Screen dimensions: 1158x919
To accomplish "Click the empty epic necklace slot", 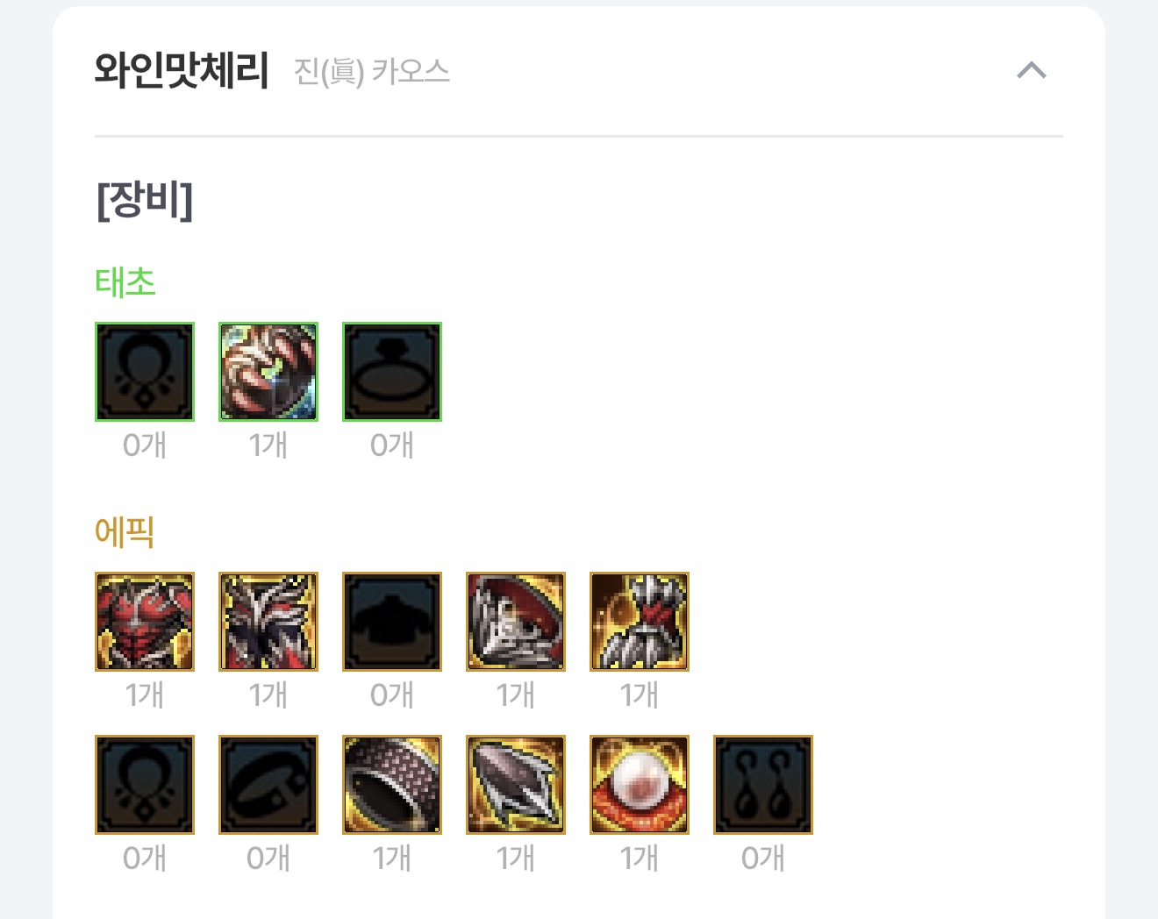I will point(145,785).
